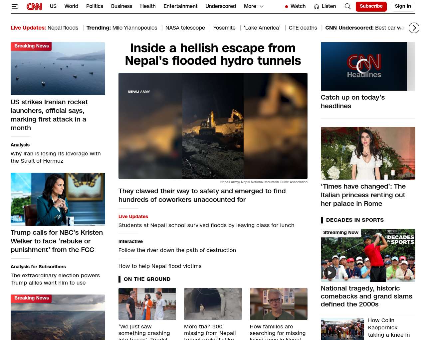Open the Decades in Sports section header
The image size is (426, 340).
[355, 220]
